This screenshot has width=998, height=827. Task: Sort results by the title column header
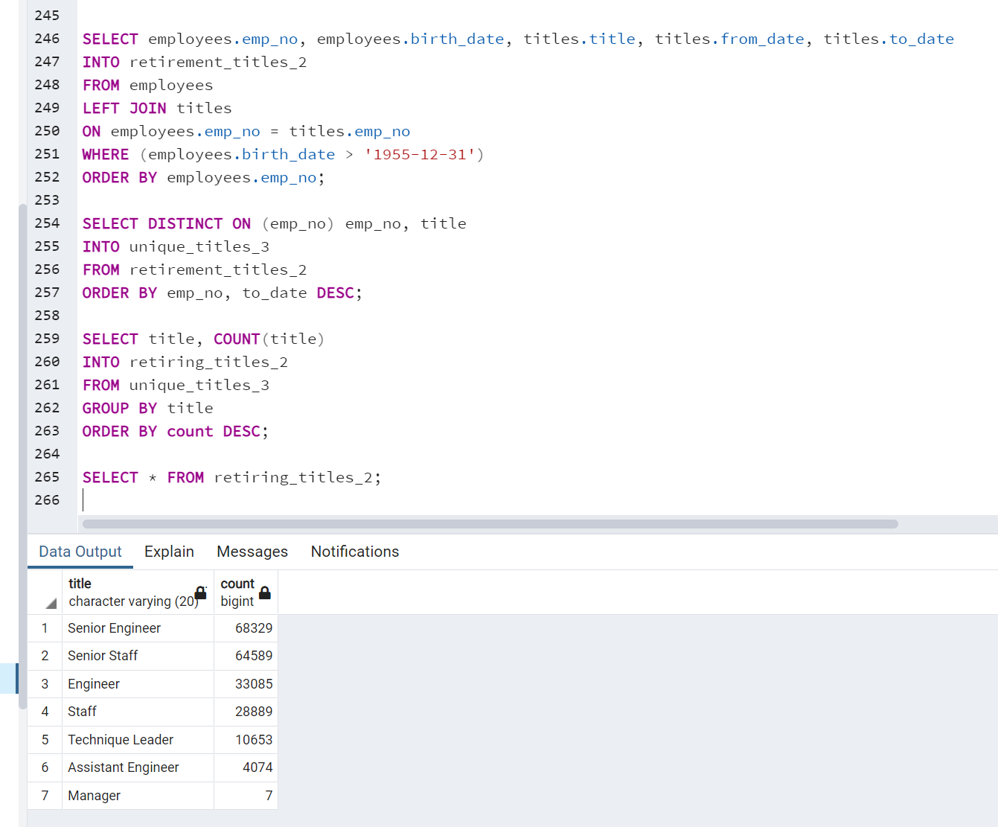coord(80,584)
